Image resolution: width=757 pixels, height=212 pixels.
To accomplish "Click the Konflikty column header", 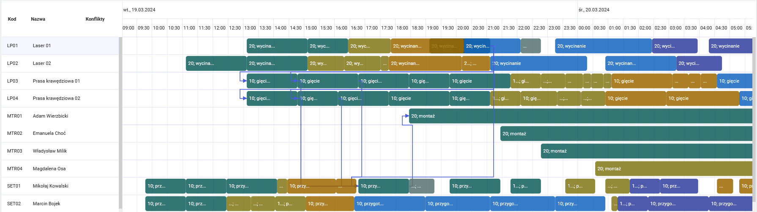I will 95,19.
